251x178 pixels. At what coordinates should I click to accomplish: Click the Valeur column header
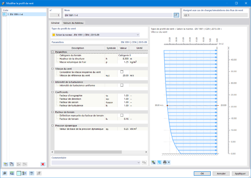click(123, 48)
